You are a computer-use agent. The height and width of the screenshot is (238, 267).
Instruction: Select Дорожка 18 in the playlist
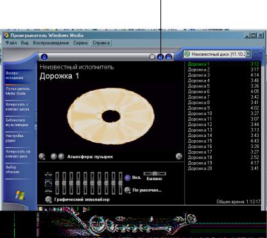coord(223,158)
